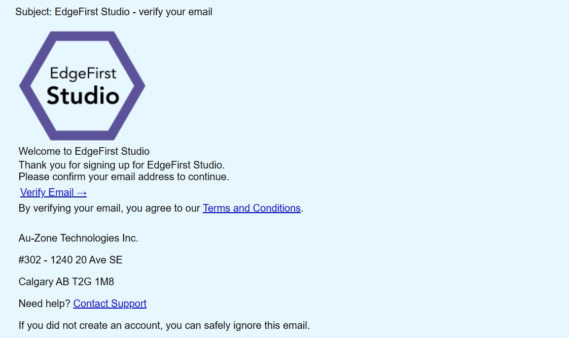Click the "#302 - 1240 20 Ave SE" address line
The height and width of the screenshot is (338, 569).
coord(70,260)
